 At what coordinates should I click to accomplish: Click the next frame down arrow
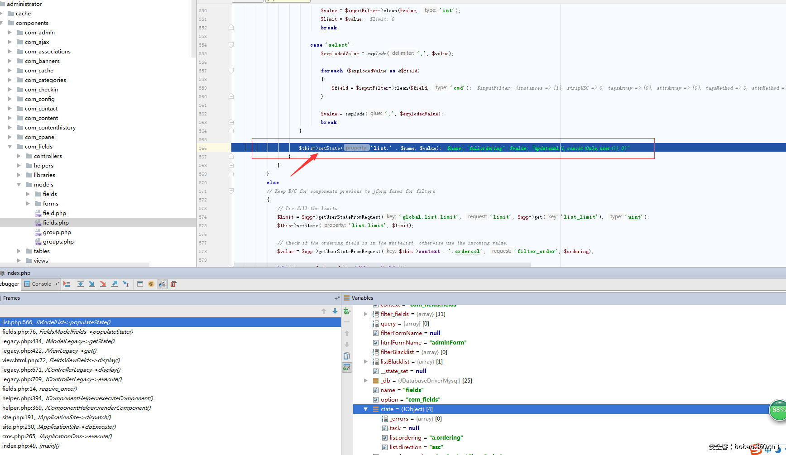click(335, 311)
